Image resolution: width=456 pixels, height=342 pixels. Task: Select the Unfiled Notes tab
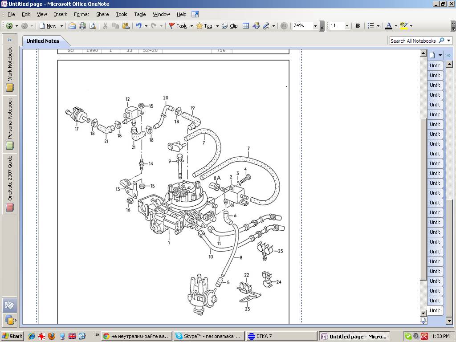[43, 41]
